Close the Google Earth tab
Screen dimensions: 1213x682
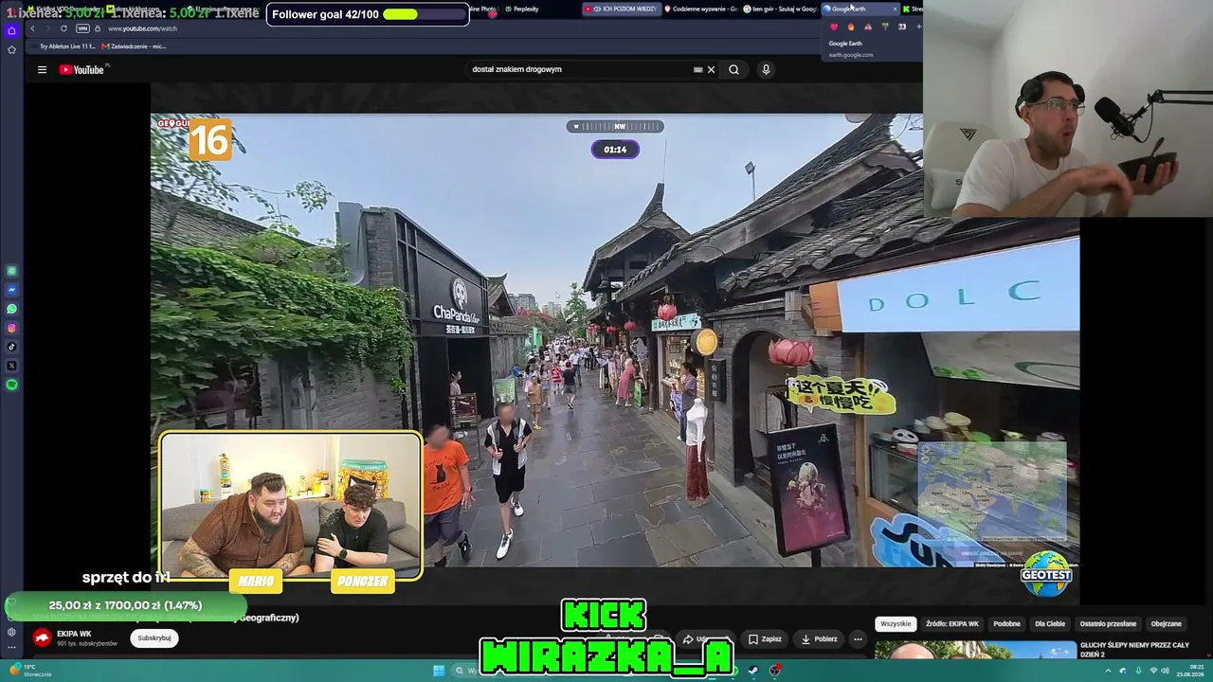[x=894, y=9]
